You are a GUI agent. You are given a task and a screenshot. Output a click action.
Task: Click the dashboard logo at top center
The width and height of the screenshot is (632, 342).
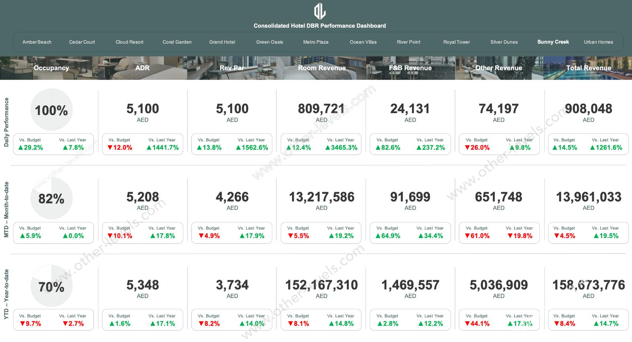(320, 11)
